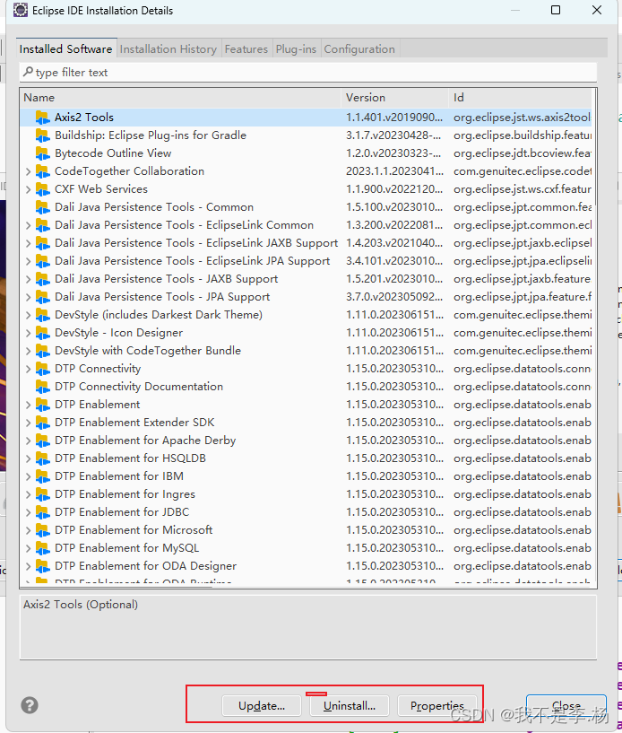
Task: Expand DTP Enablement for MySQL node
Action: tap(28, 548)
